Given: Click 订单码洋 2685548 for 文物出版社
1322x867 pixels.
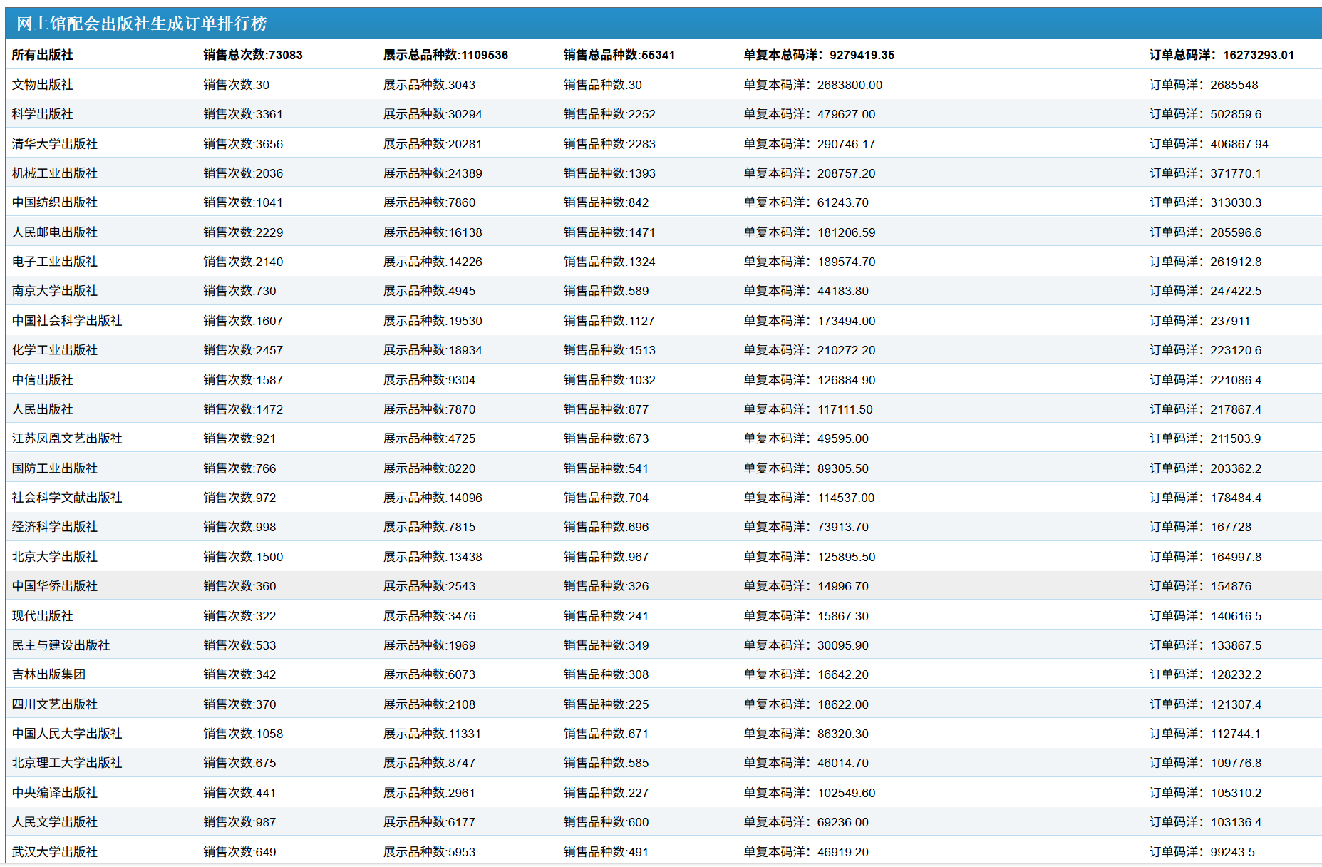Looking at the screenshot, I should [x=1203, y=85].
